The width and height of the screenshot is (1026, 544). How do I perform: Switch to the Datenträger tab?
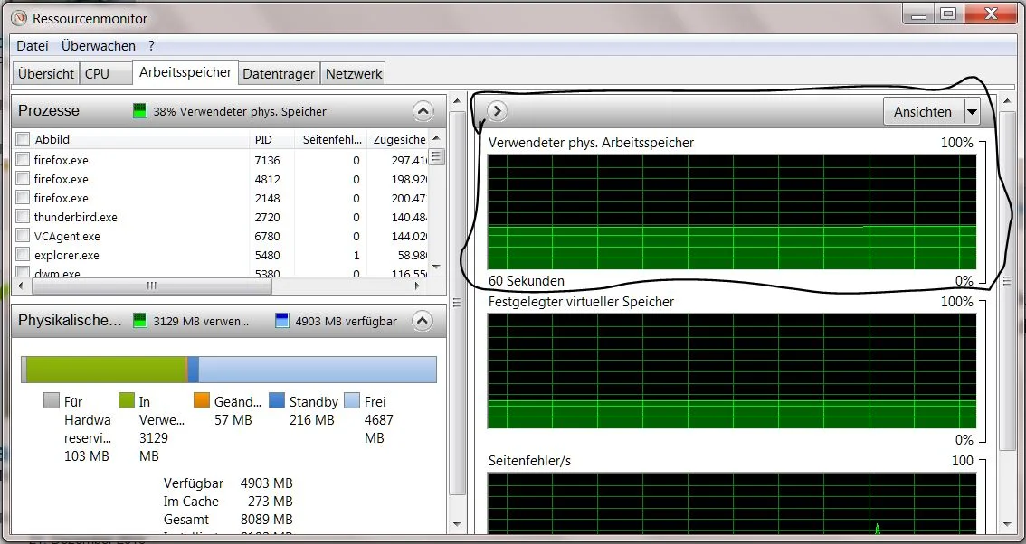coord(279,74)
